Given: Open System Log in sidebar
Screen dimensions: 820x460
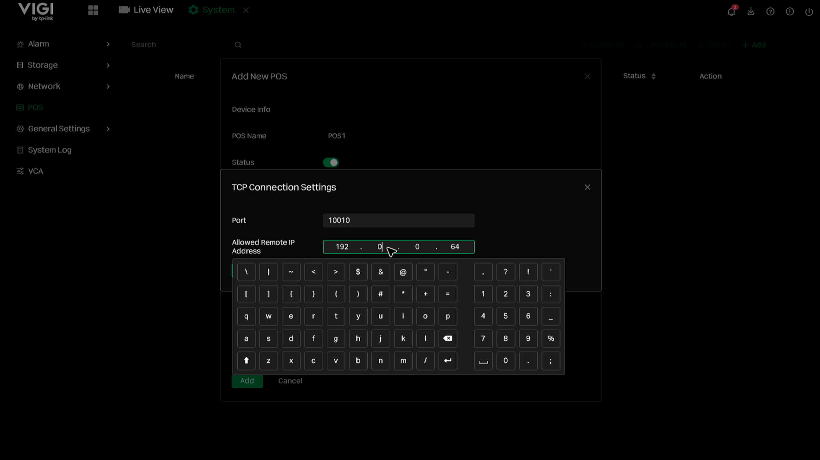Looking at the screenshot, I should (x=49, y=150).
